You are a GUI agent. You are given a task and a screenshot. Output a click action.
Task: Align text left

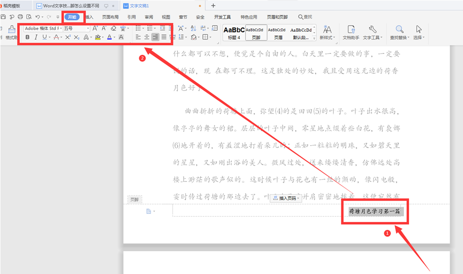pos(138,37)
